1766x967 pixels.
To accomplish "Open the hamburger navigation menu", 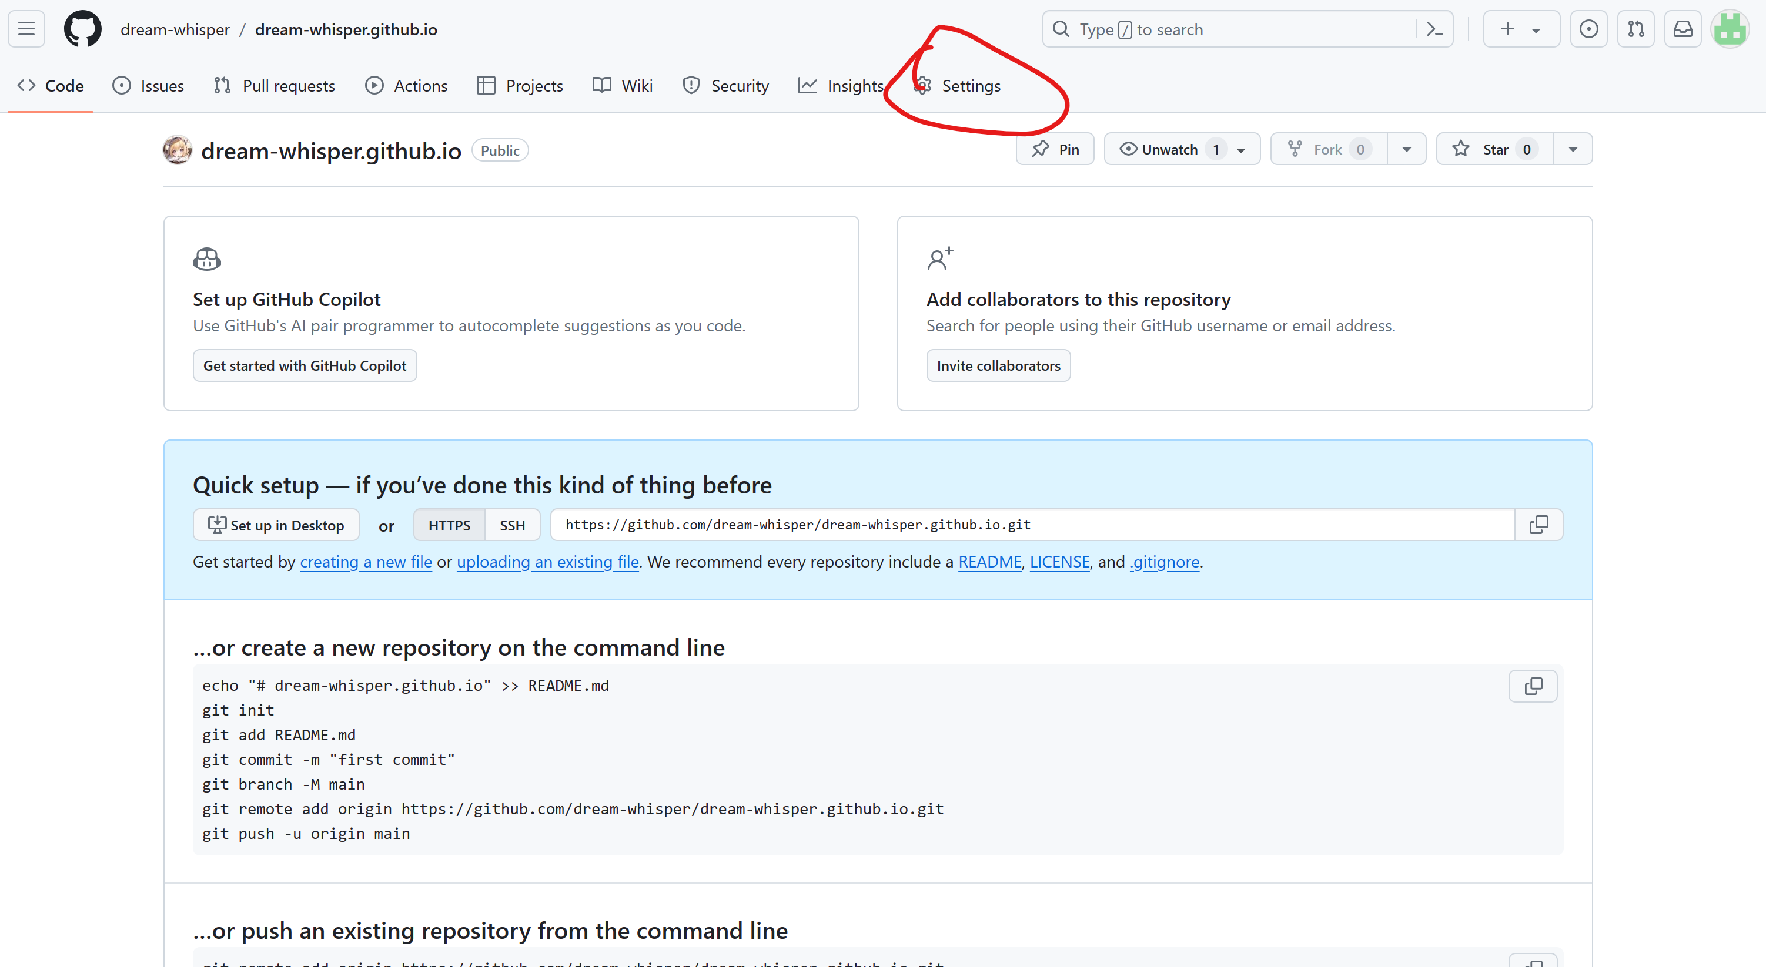I will 26,29.
